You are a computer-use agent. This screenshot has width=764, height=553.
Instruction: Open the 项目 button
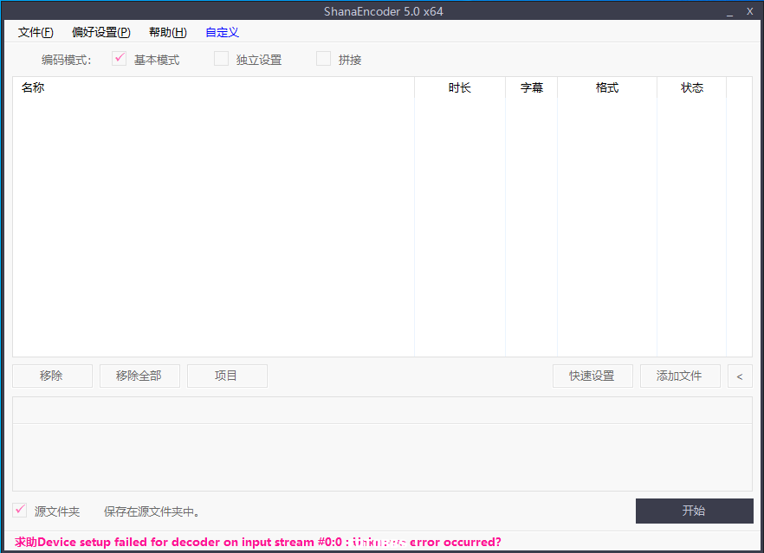point(227,376)
